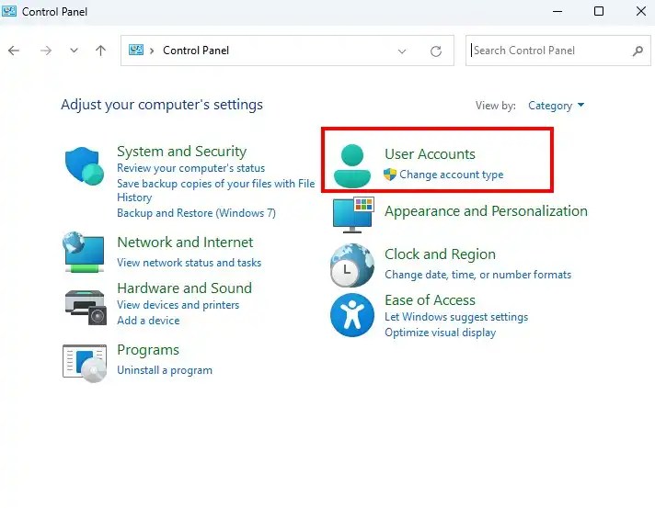Open Review your computer's status
Image resolution: width=655 pixels, height=508 pixels.
[x=191, y=168]
